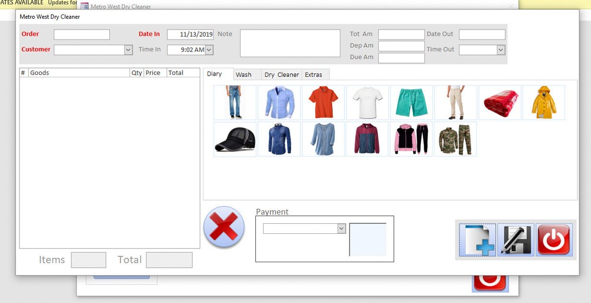This screenshot has height=303, width=591.
Task: Click the Order number field
Action: point(82,34)
